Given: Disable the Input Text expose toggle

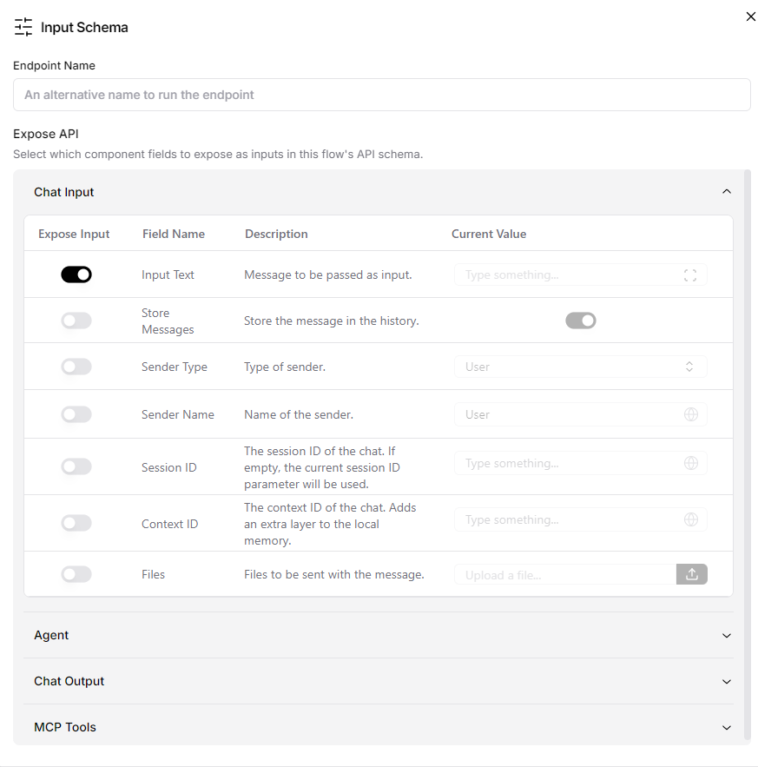Looking at the screenshot, I should [x=76, y=275].
